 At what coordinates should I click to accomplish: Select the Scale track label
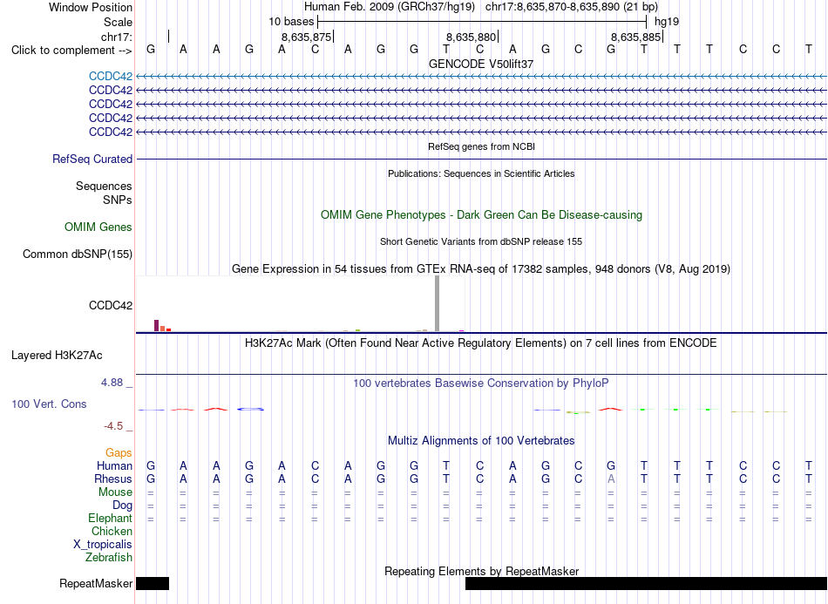click(x=118, y=22)
